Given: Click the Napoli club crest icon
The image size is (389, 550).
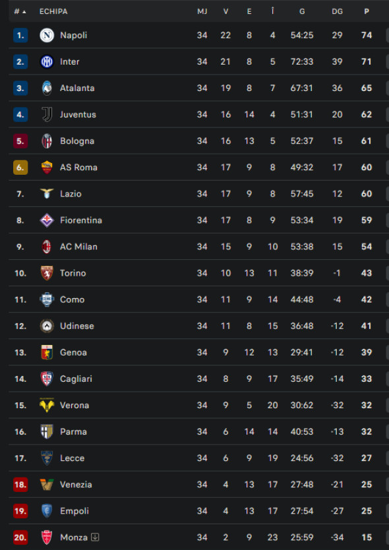Looking at the screenshot, I should [47, 36].
